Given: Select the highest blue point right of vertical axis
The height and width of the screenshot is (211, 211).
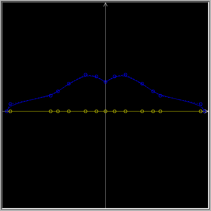Looking at the screenshot, I should (x=125, y=74).
